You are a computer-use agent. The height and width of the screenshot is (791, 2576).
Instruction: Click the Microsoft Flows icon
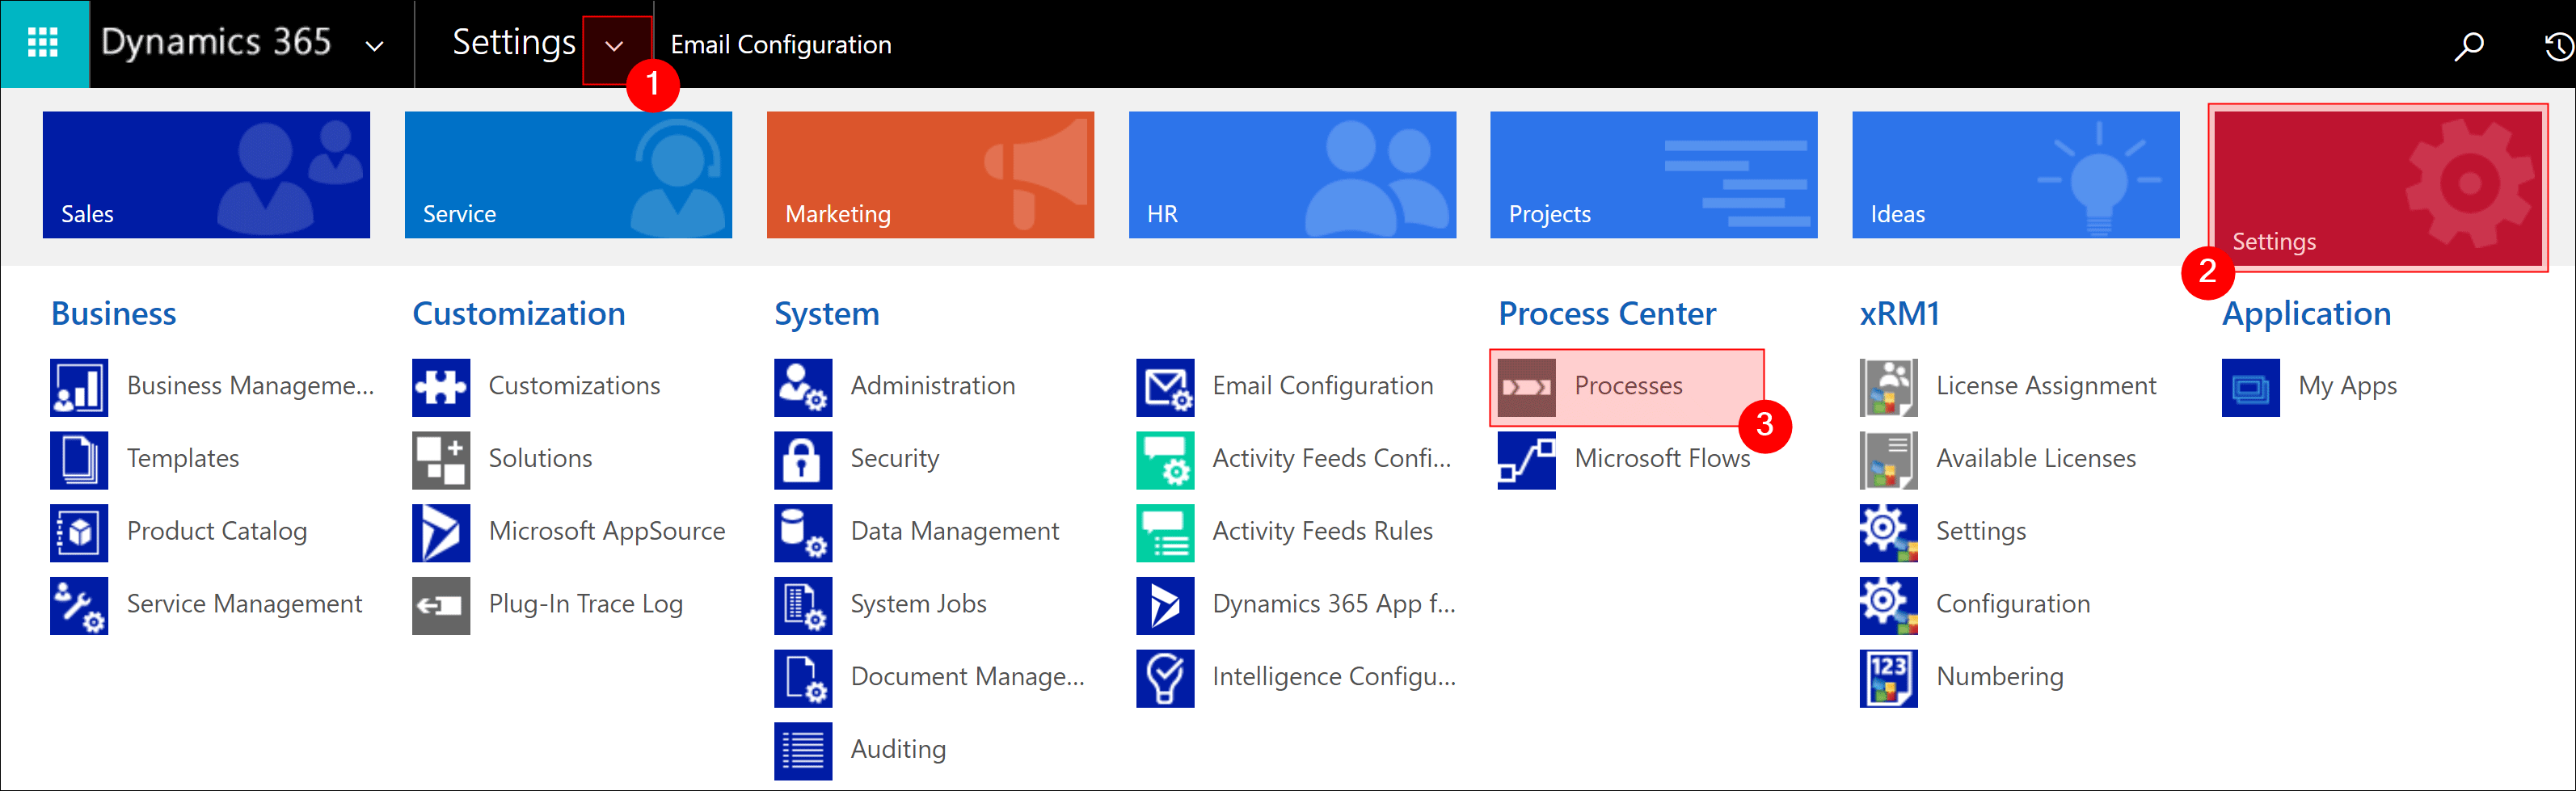click(1527, 460)
